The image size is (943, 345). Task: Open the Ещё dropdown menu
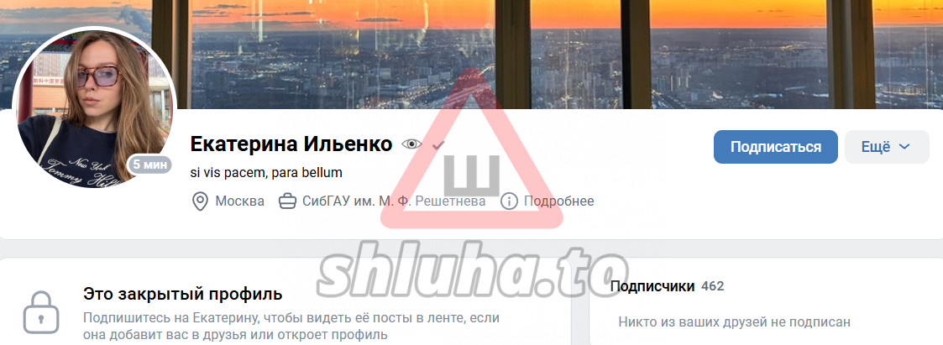887,147
